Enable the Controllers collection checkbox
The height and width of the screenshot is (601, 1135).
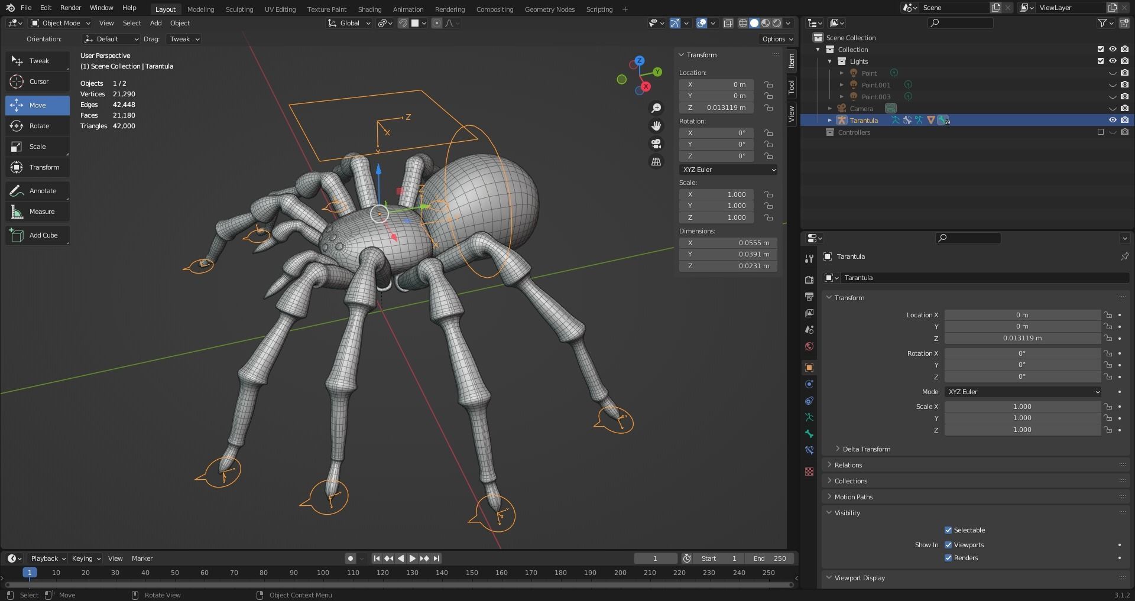click(x=1101, y=132)
